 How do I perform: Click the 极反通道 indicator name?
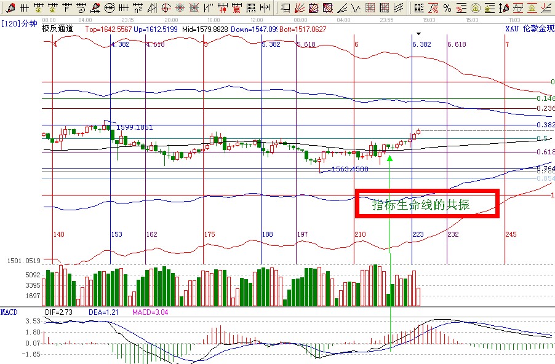tap(57, 29)
